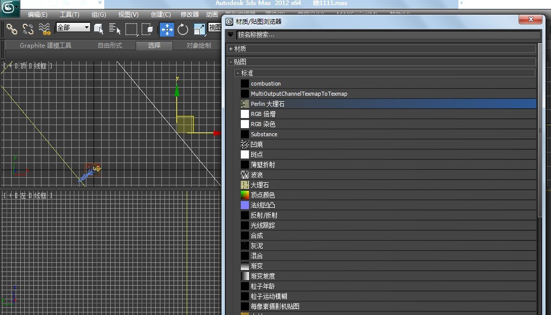Activate the Unlink Selection tool
The width and height of the screenshot is (551, 315).
(x=27, y=29)
